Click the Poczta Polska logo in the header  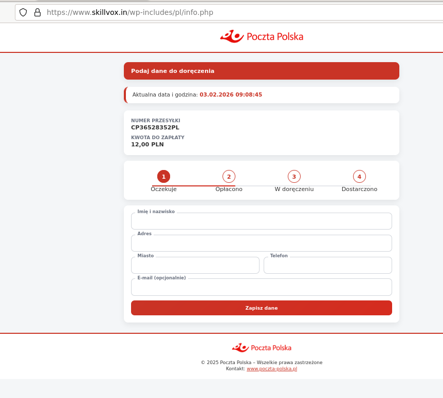coord(262,36)
